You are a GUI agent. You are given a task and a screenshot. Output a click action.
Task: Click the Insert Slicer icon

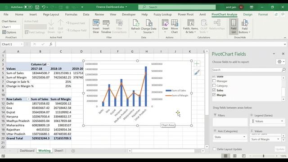96,27
